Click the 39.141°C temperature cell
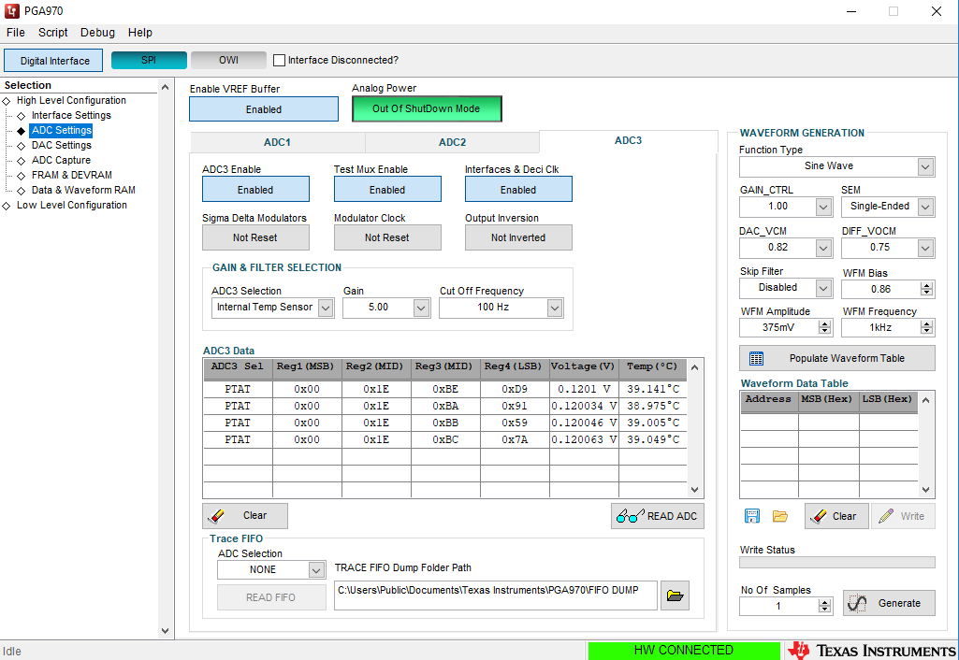The image size is (959, 660). pyautogui.click(x=652, y=389)
